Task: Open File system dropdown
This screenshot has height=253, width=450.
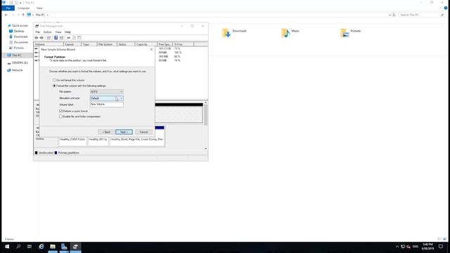Action: (107, 92)
